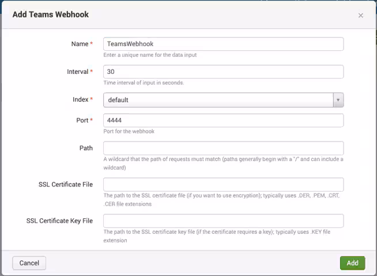The image size is (377, 276).
Task: Click the Interval field label
Action: point(77,72)
